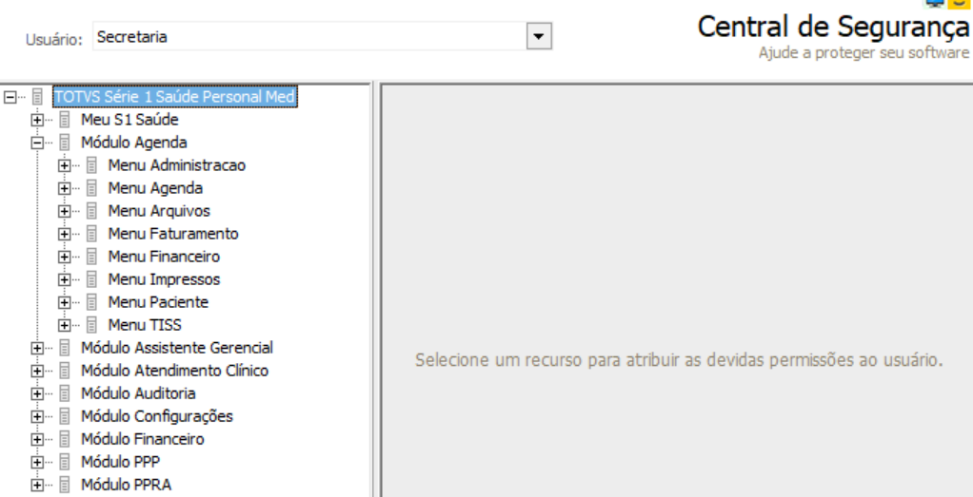This screenshot has width=973, height=497.
Task: Click the icon beside Meu S1 Saúde
Action: pyautogui.click(x=65, y=120)
